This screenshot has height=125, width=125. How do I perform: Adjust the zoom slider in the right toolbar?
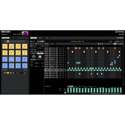click(x=106, y=44)
